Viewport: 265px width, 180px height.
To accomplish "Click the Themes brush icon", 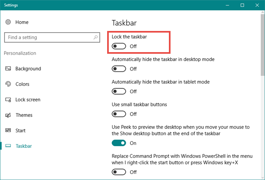I will click(x=8, y=115).
